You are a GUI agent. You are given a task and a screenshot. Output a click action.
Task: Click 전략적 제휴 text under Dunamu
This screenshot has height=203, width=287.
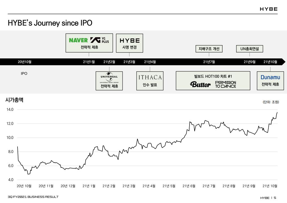pyautogui.click(x=270, y=84)
